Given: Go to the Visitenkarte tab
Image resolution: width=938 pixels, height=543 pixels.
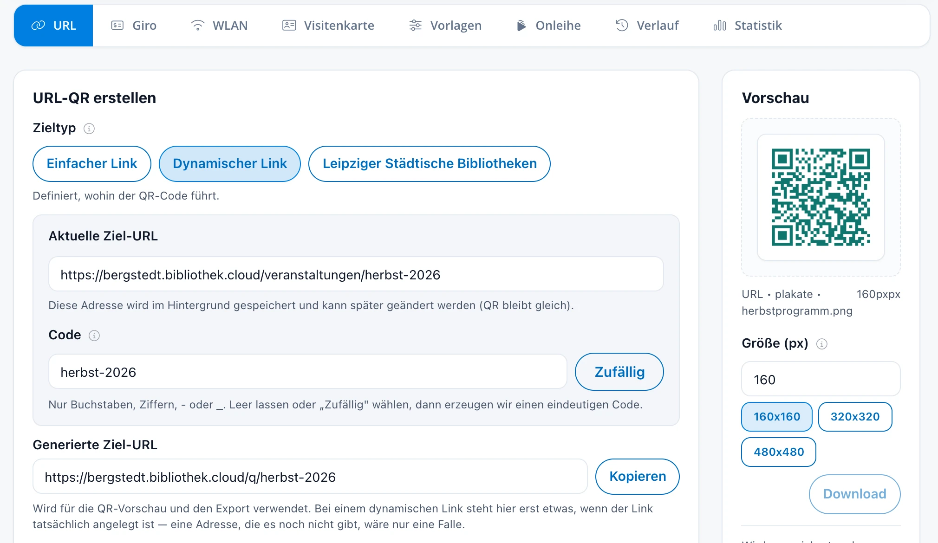Looking at the screenshot, I should pyautogui.click(x=328, y=26).
